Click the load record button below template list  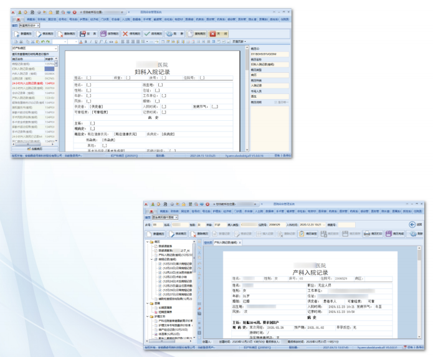click(x=35, y=149)
